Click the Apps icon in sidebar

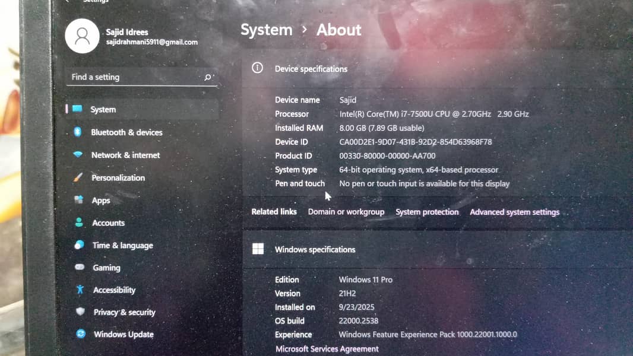[x=78, y=200]
